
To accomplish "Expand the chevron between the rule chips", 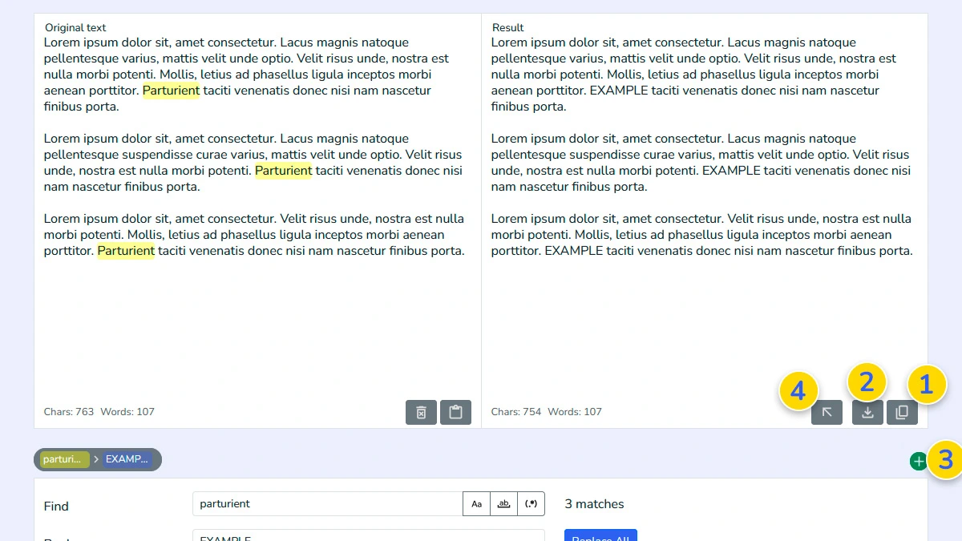I will 95,458.
